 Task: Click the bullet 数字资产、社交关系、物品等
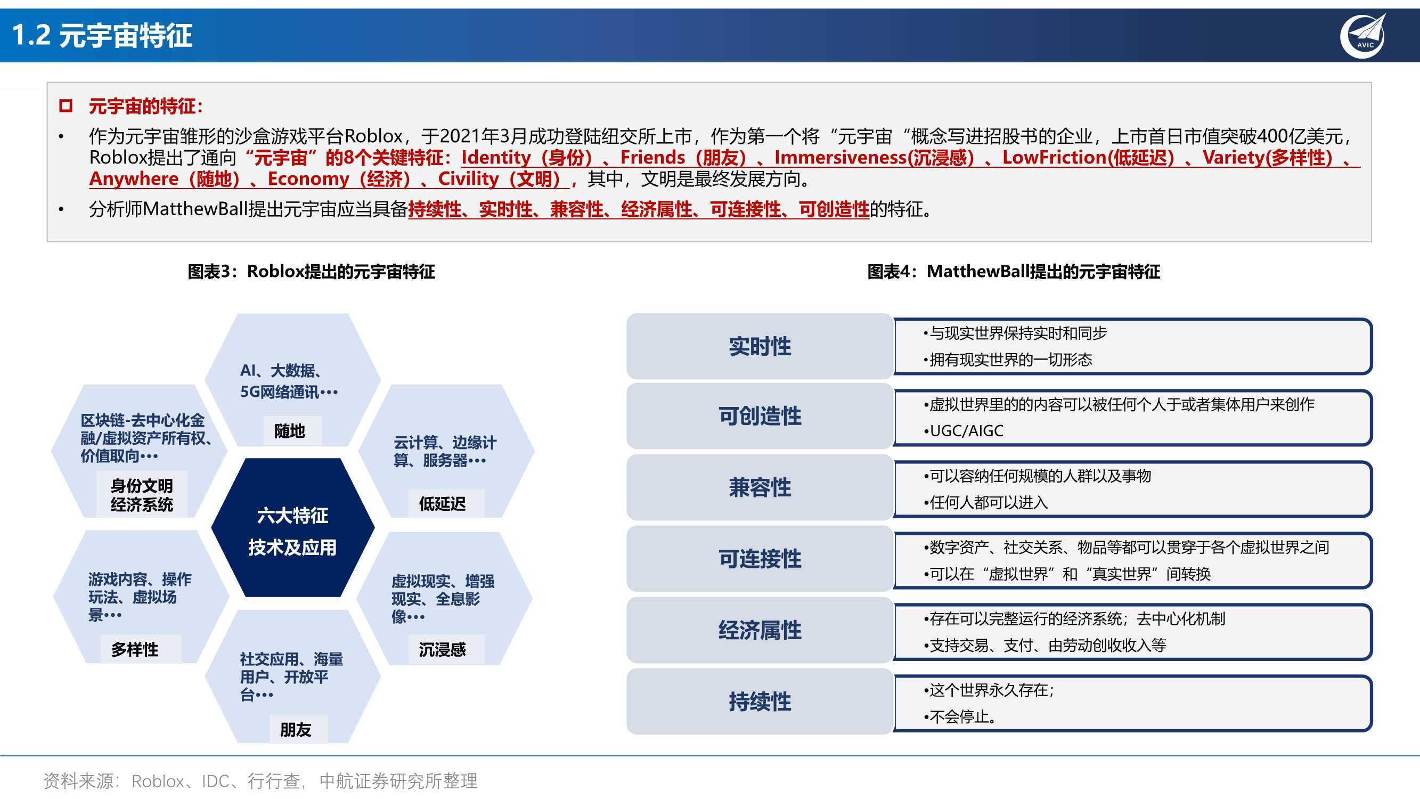pyautogui.click(x=1126, y=547)
